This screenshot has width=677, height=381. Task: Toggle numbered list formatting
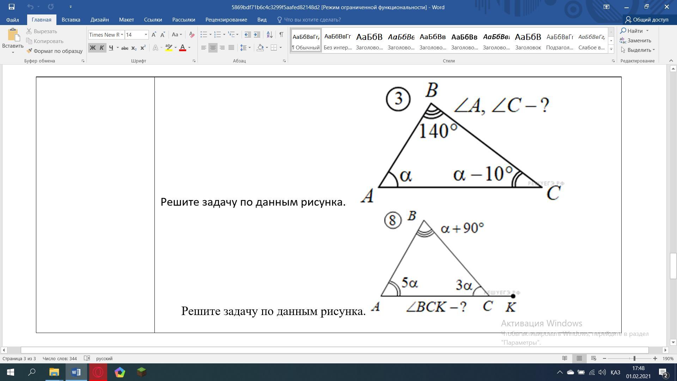coord(218,35)
